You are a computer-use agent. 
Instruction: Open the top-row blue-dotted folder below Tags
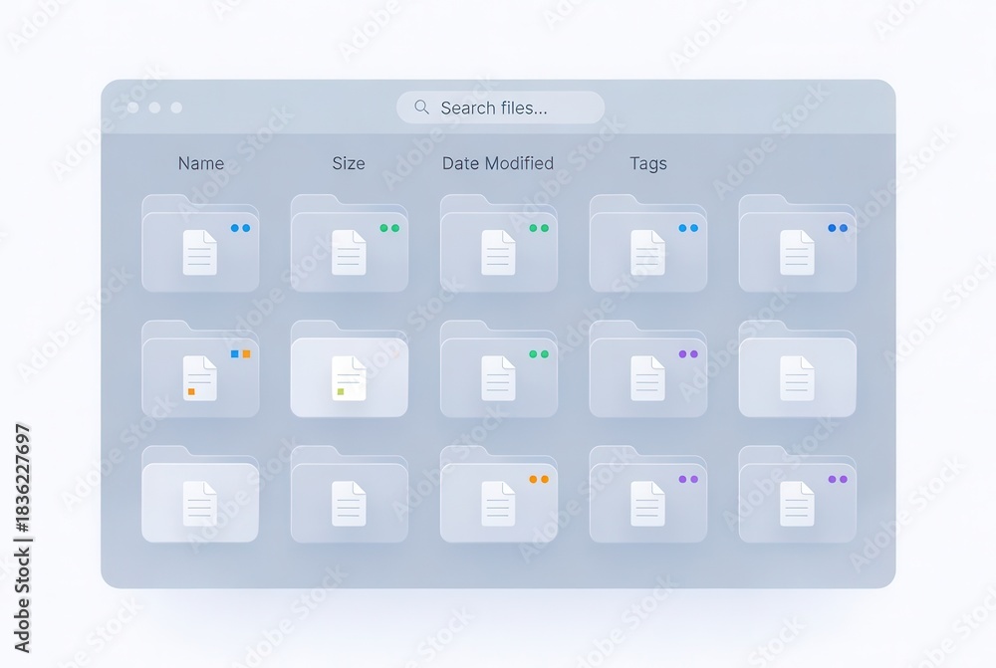[648, 243]
